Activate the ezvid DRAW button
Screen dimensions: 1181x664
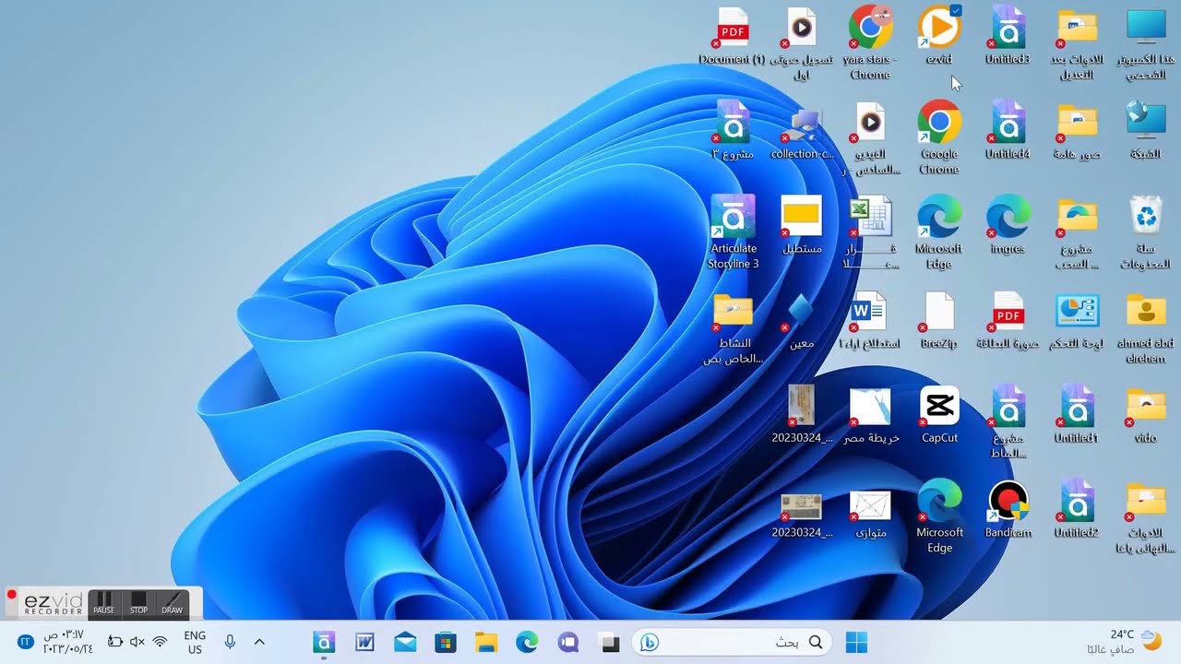pos(173,603)
